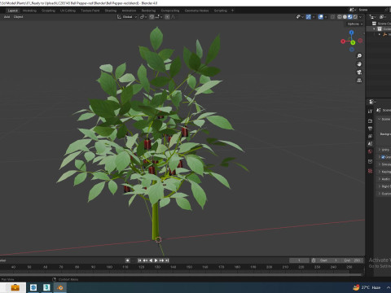This screenshot has width=391, height=293.
Task: Expand the Collection row in outliner
Action: click(374, 28)
